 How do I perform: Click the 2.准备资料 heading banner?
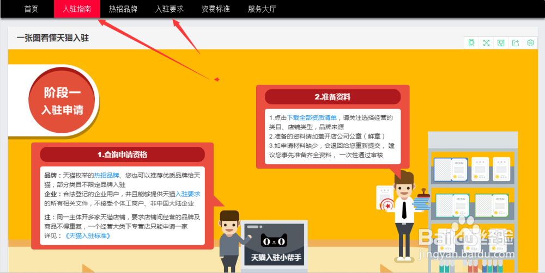click(x=332, y=97)
